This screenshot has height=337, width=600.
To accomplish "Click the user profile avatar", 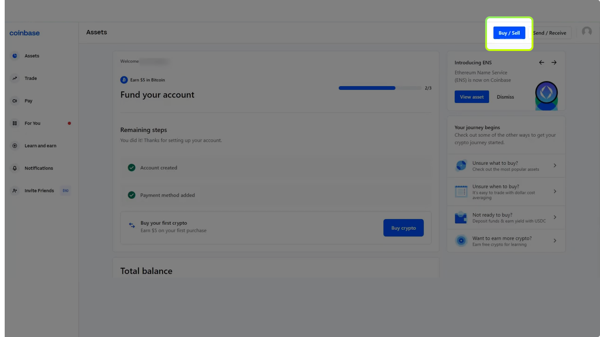I will (587, 31).
